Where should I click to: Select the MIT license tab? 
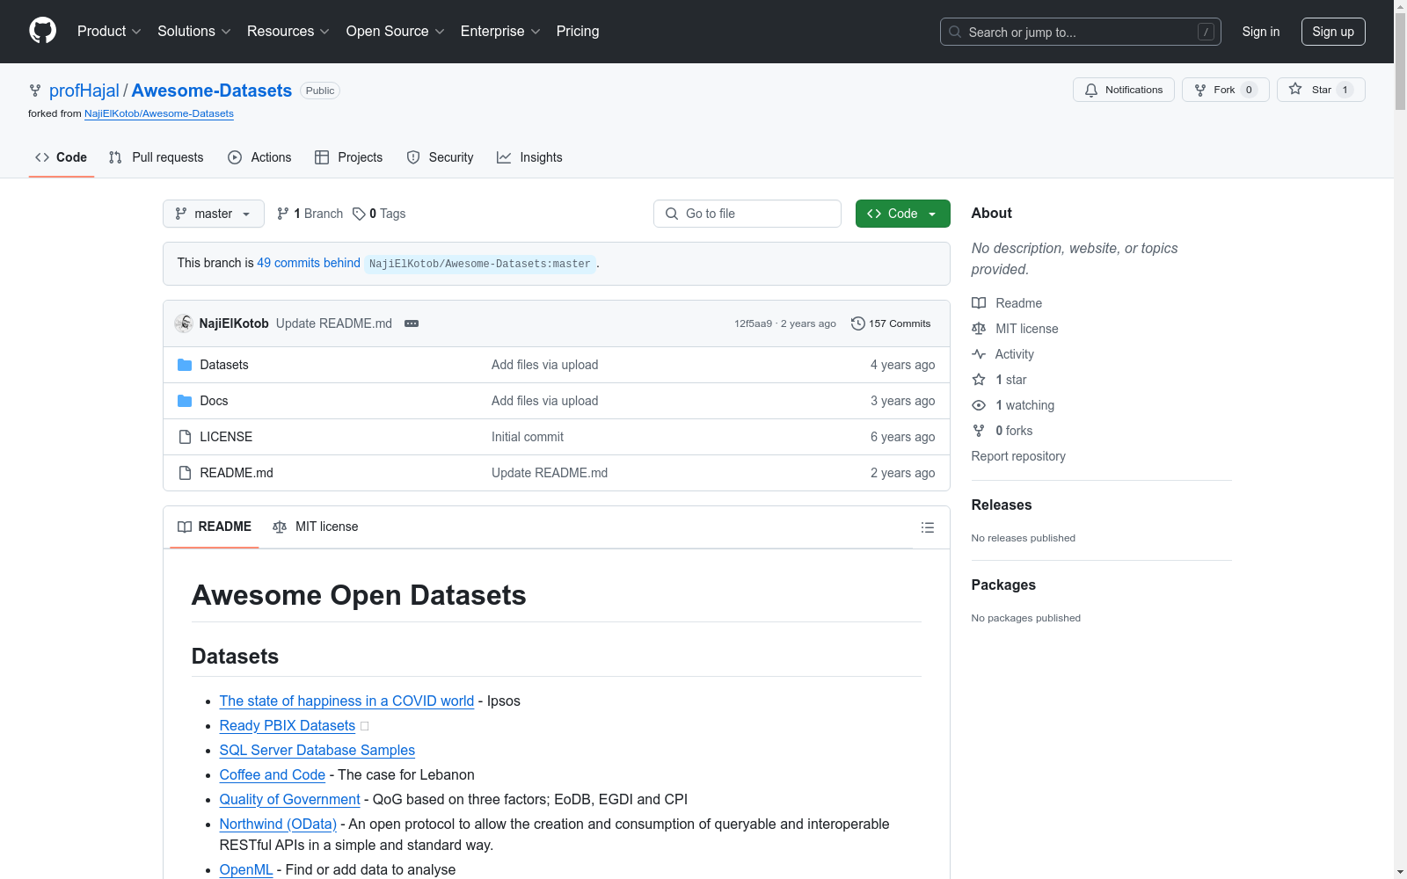[x=316, y=527]
